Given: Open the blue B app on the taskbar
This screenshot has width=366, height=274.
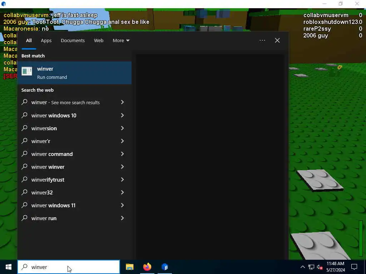Looking at the screenshot, I should pyautogui.click(x=165, y=267).
